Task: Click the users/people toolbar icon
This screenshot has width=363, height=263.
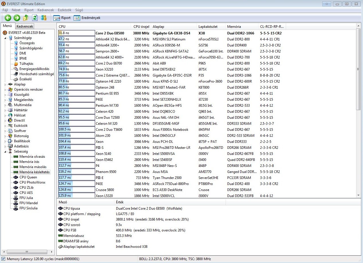Action: (44, 18)
